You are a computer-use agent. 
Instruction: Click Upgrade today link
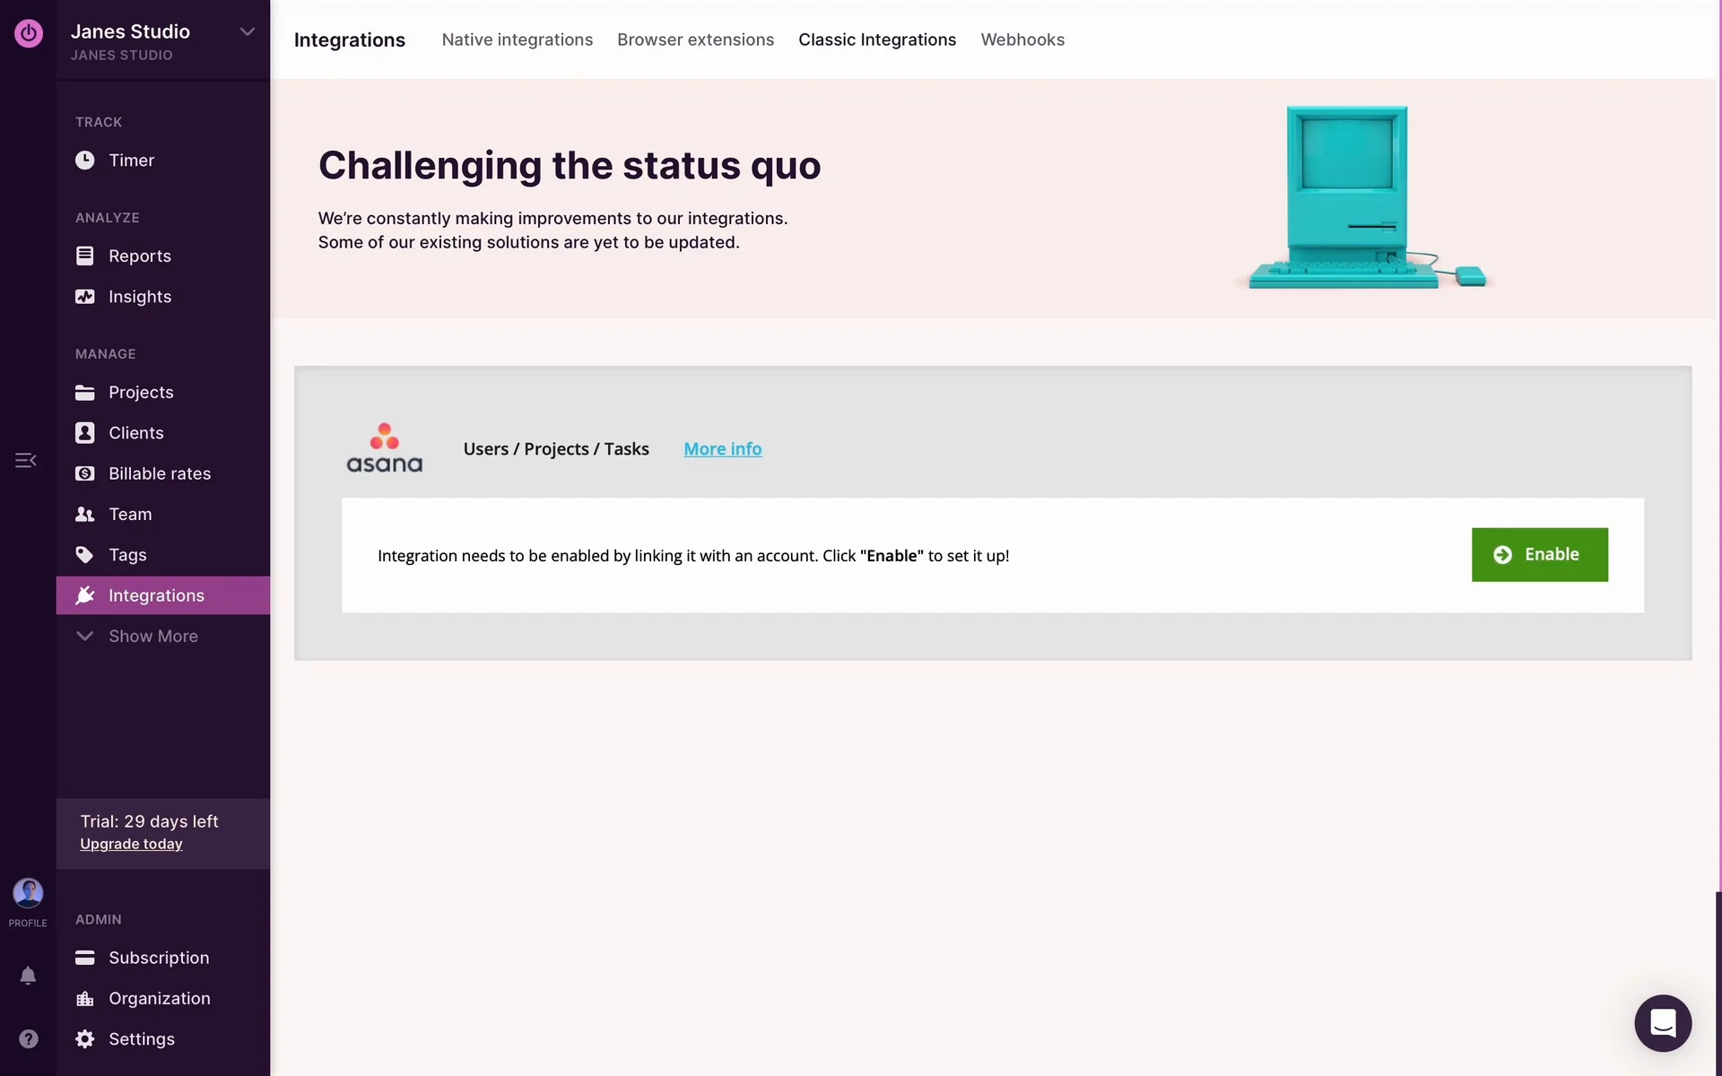[131, 845]
